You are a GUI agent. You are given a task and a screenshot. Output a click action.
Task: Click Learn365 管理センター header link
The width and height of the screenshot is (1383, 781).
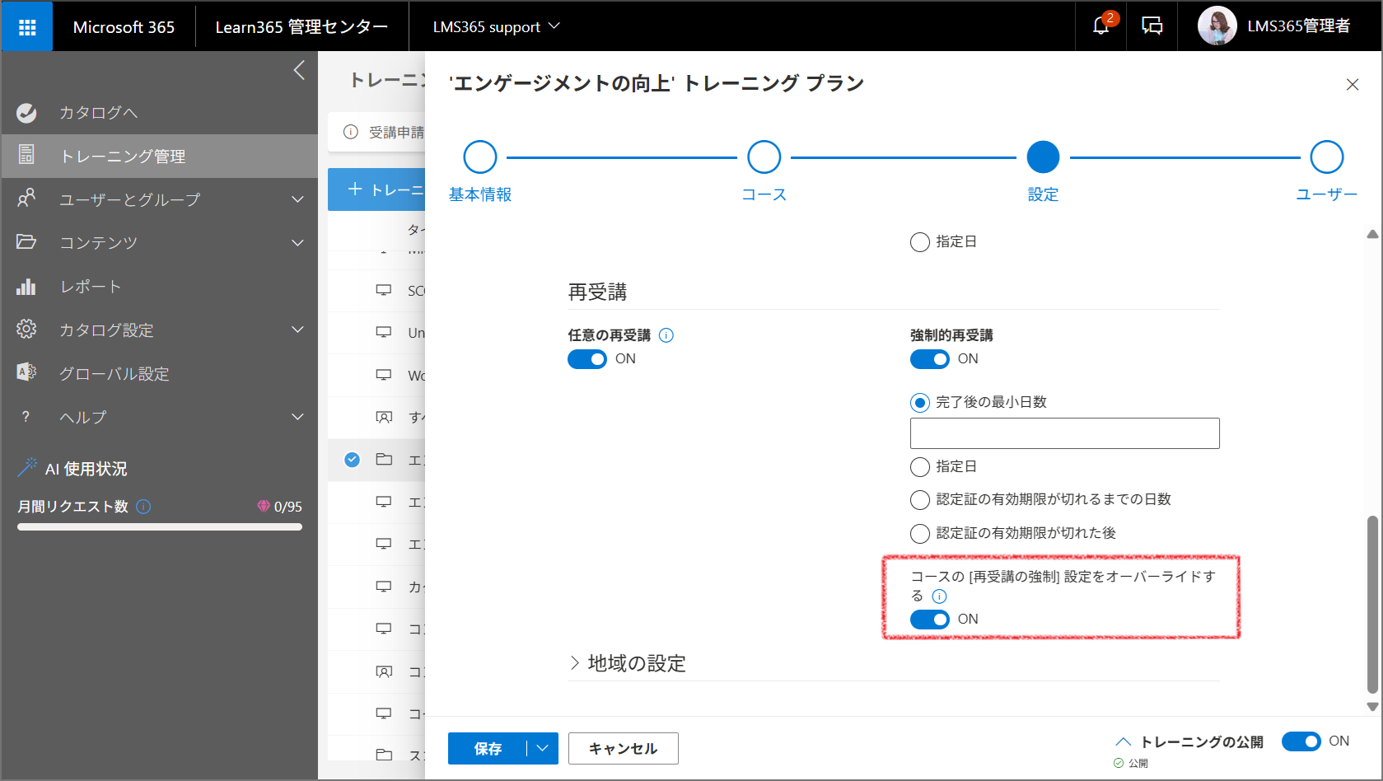(301, 26)
